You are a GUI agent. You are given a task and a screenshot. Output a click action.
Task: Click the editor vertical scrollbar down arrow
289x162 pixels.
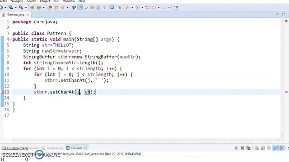(282, 136)
